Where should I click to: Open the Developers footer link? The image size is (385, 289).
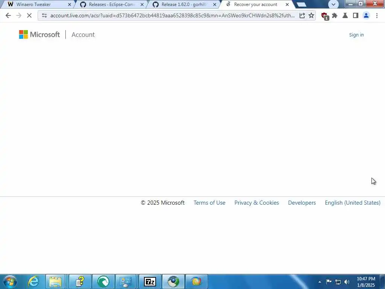pyautogui.click(x=302, y=203)
